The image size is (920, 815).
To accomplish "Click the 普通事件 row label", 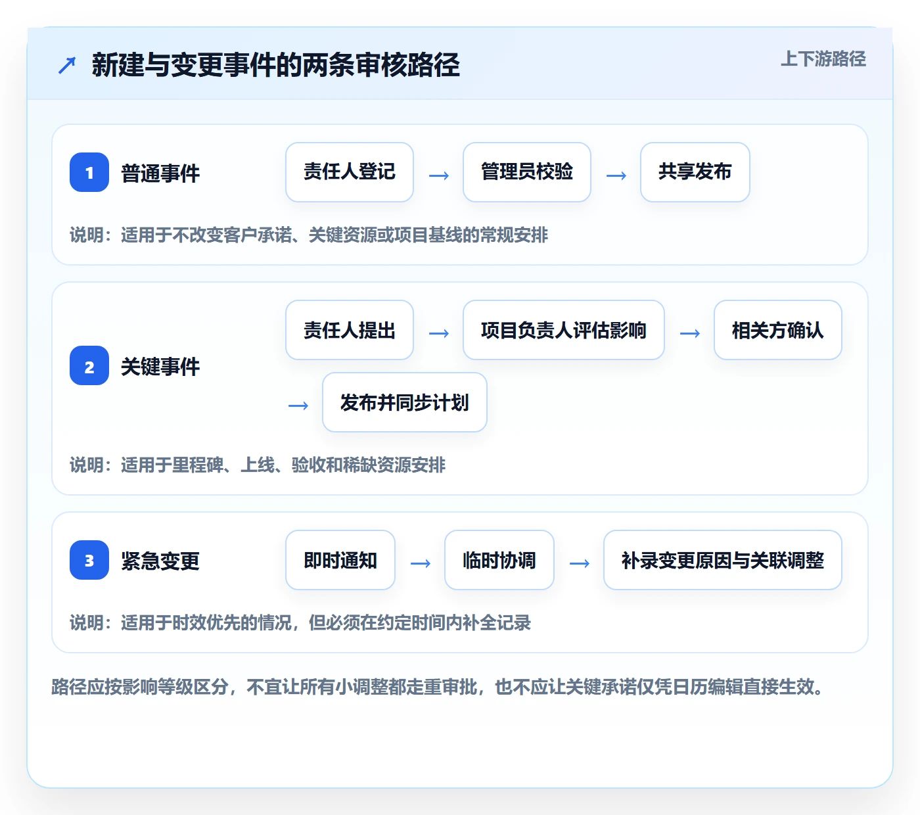I will 160,174.
